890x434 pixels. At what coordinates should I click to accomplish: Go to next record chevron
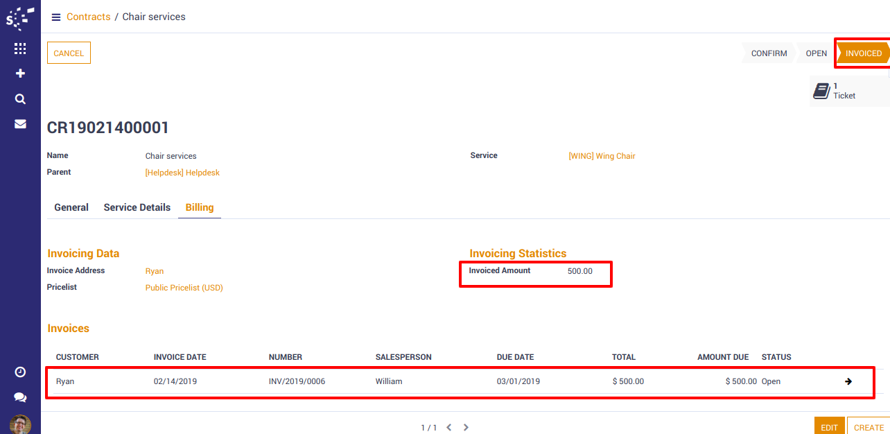(466, 428)
